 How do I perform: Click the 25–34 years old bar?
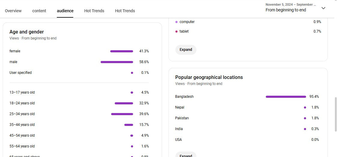[x=122, y=114]
